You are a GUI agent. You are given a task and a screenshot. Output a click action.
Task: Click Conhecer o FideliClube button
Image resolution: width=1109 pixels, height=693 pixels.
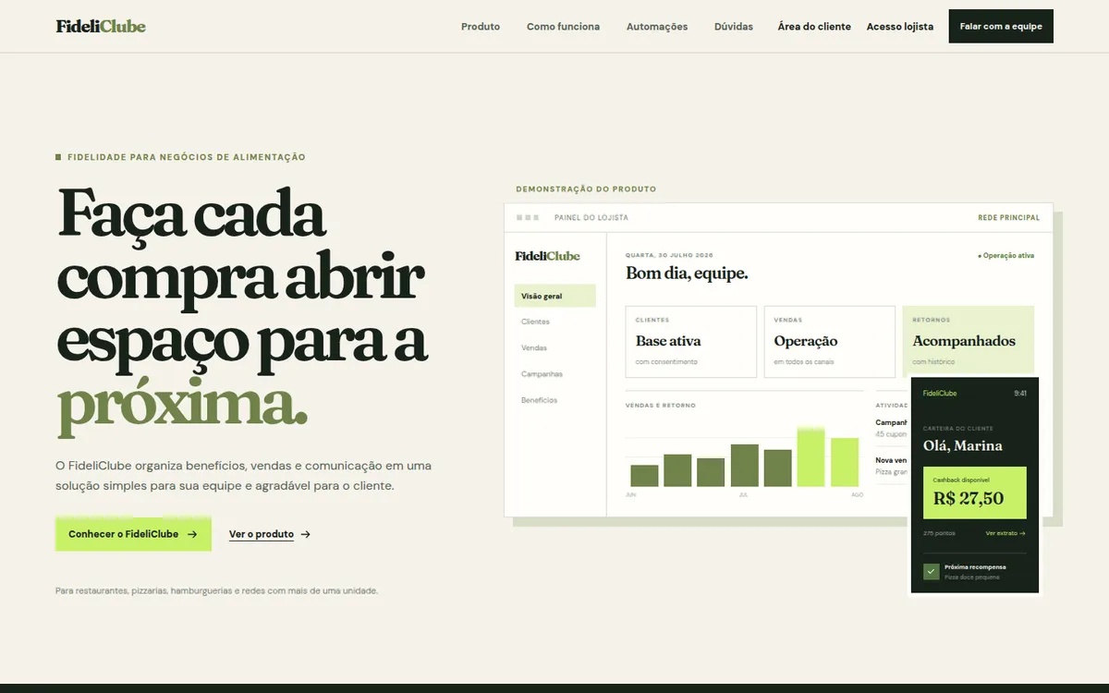pyautogui.click(x=133, y=534)
